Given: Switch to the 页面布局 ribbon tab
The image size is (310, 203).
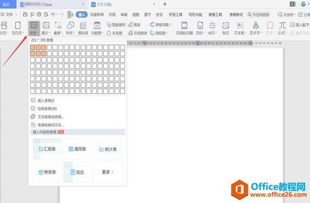Looking at the screenshot, I should click(97, 15).
